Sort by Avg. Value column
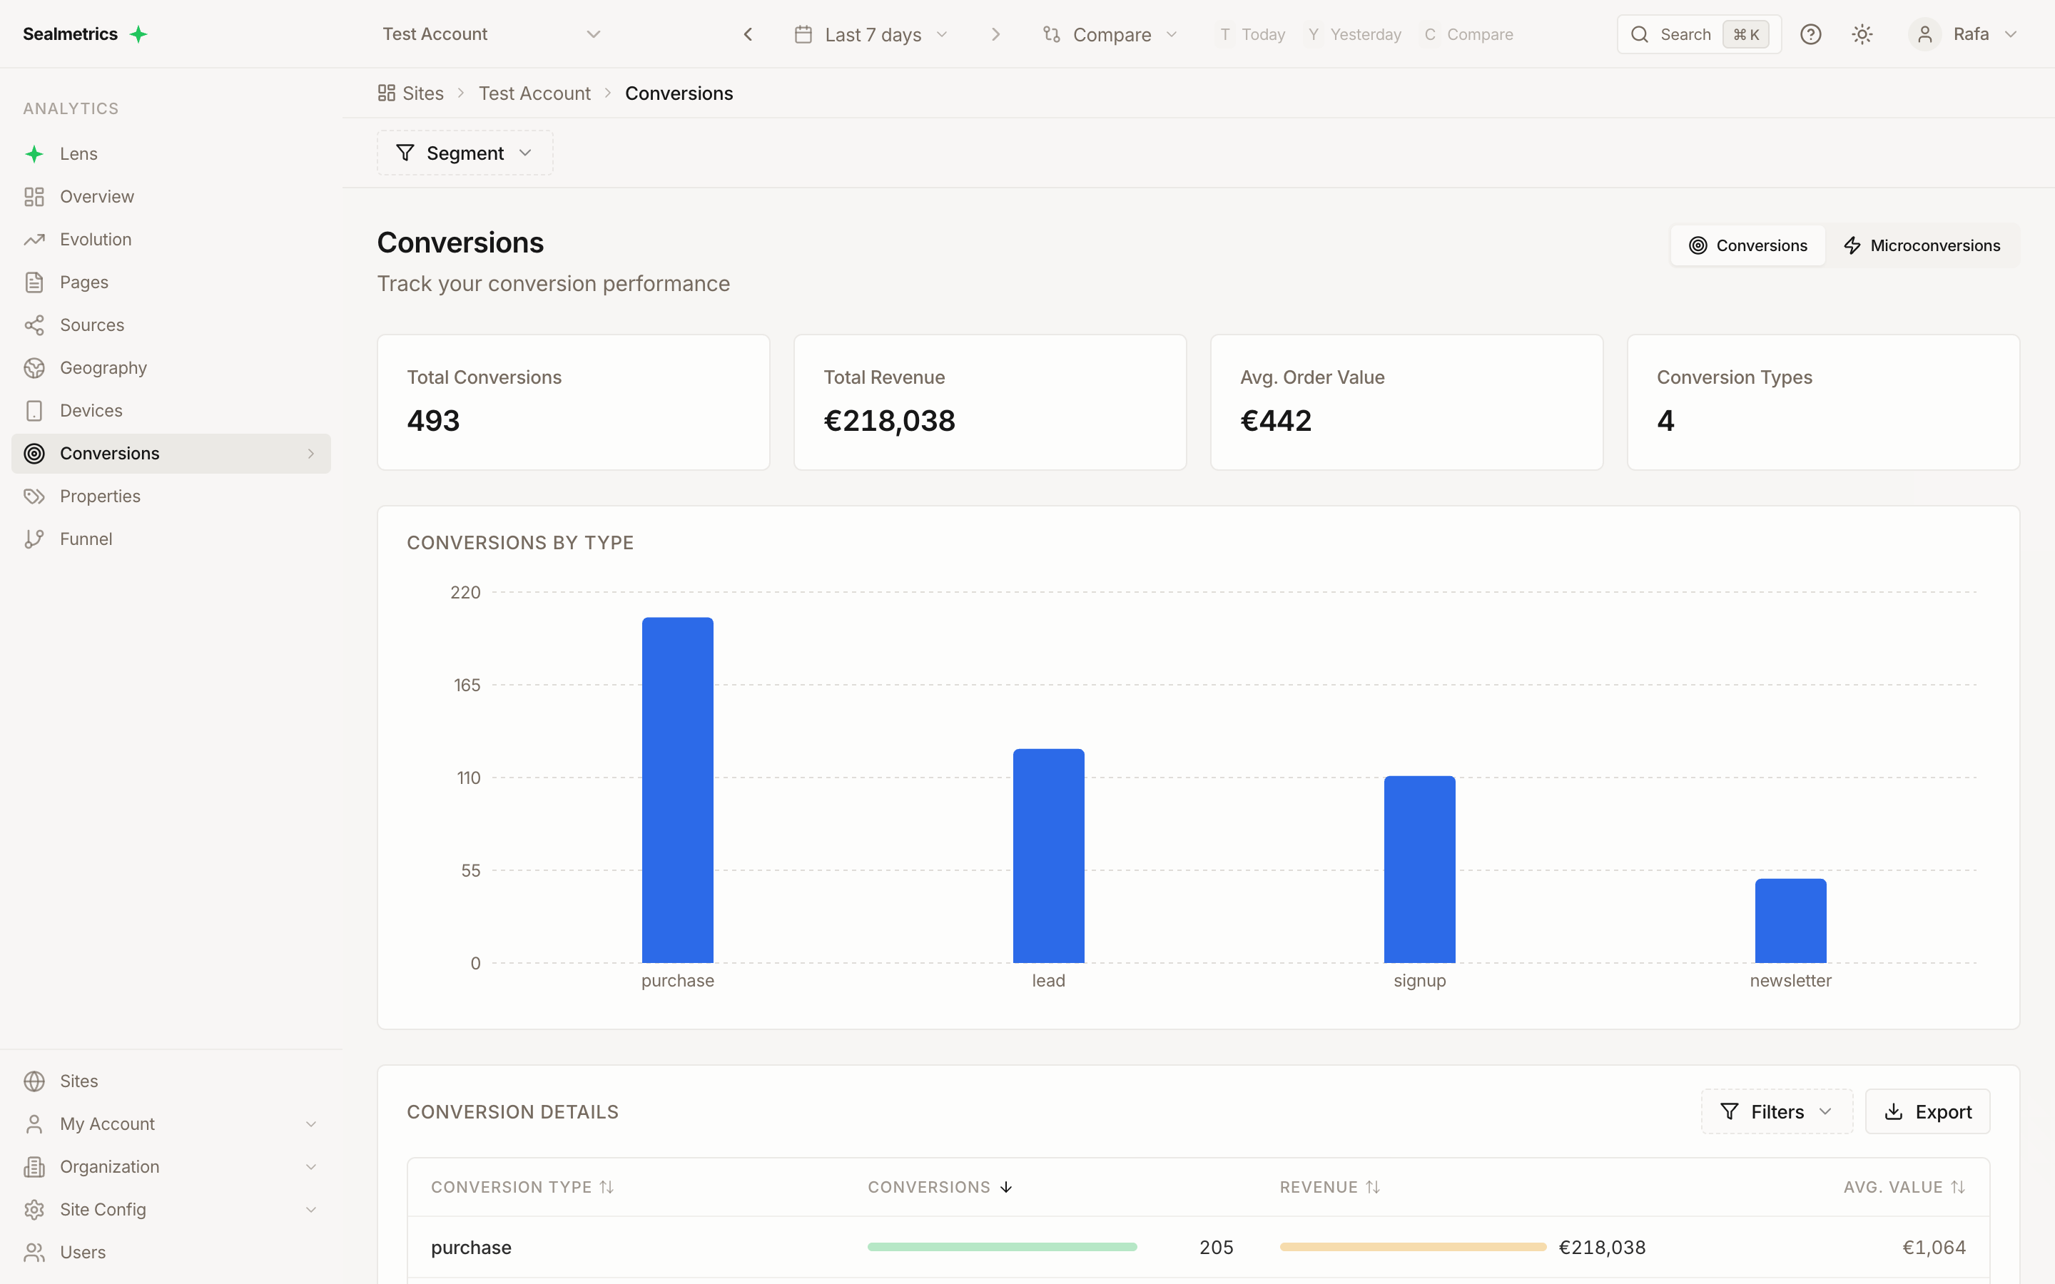 point(1904,1187)
